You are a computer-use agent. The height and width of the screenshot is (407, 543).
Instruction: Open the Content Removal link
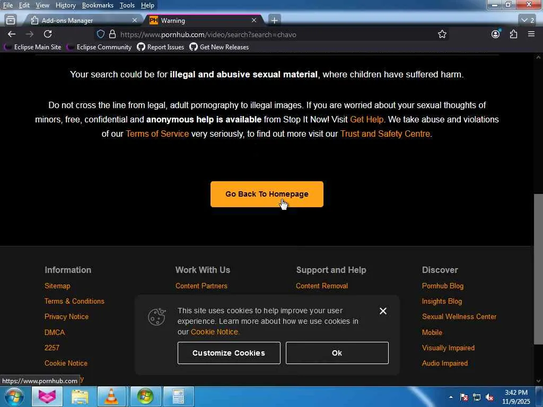pos(322,286)
